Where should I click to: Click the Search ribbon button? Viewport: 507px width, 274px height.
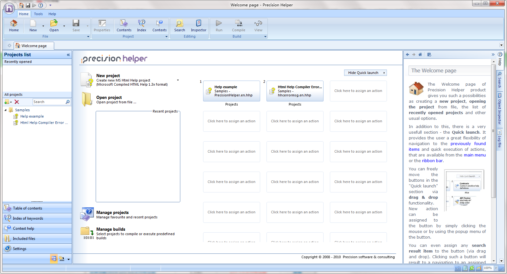[180, 26]
